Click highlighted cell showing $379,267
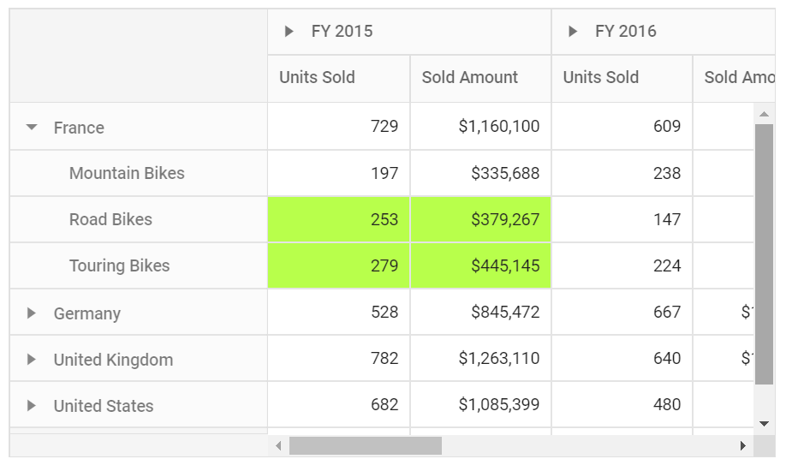Viewport: 792px width, 471px height. tap(481, 219)
